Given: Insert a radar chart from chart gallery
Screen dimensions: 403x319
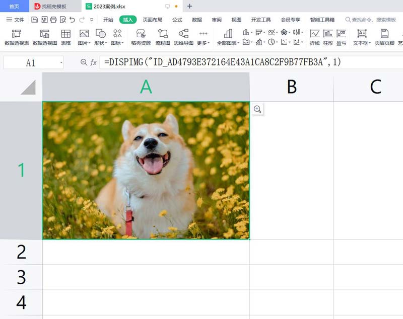Looking at the screenshot, I should pyautogui.click(x=285, y=32).
